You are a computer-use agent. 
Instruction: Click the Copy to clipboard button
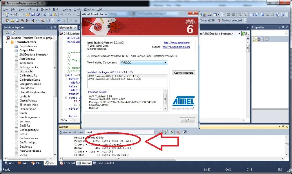184,73
